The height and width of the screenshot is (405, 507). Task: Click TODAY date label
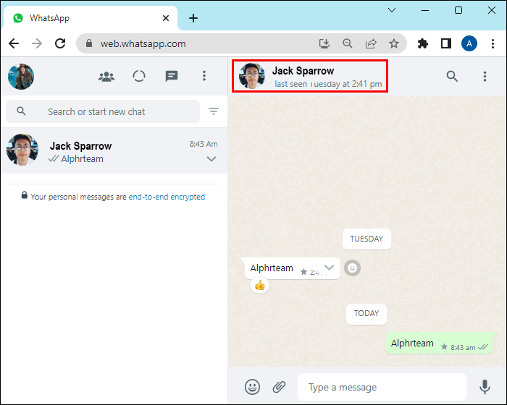366,314
